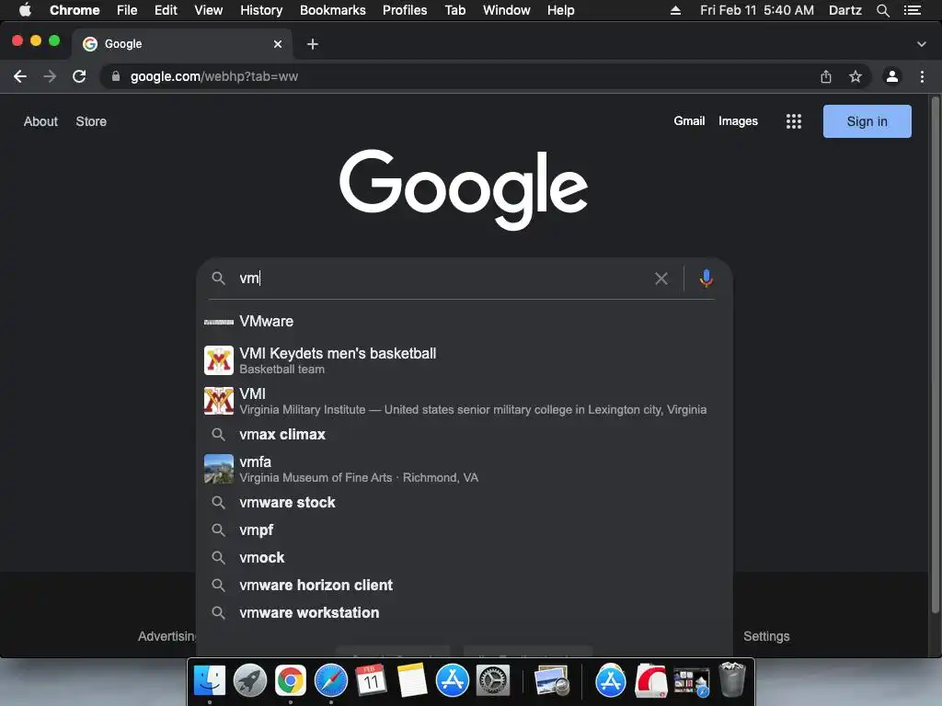
Task: Choose the VMI Virginia Military Institute suggestion
Action: 464,401
